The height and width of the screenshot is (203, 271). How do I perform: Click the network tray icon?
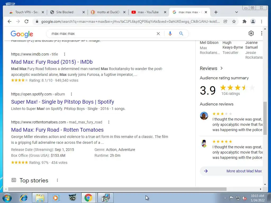pyautogui.click(x=238, y=198)
